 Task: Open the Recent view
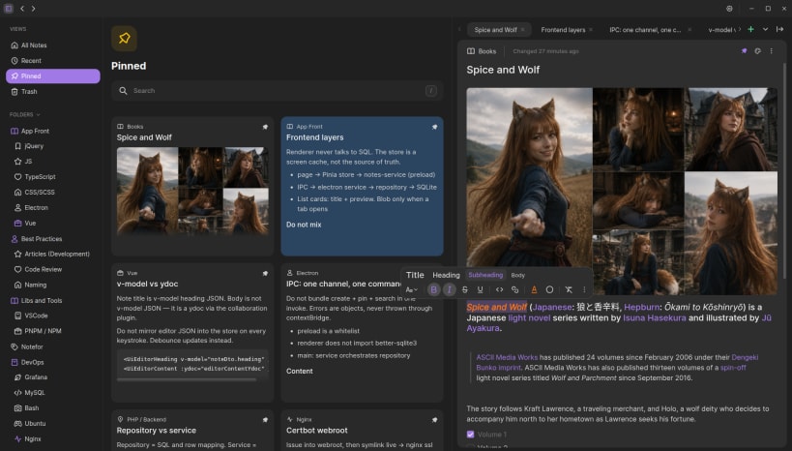point(53,61)
